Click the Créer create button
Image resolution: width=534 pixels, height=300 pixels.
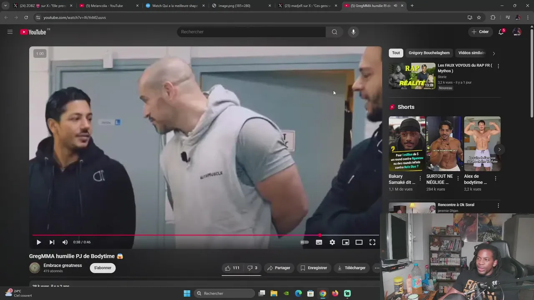coord(480,32)
